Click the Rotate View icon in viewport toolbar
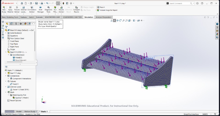 coord(120,21)
